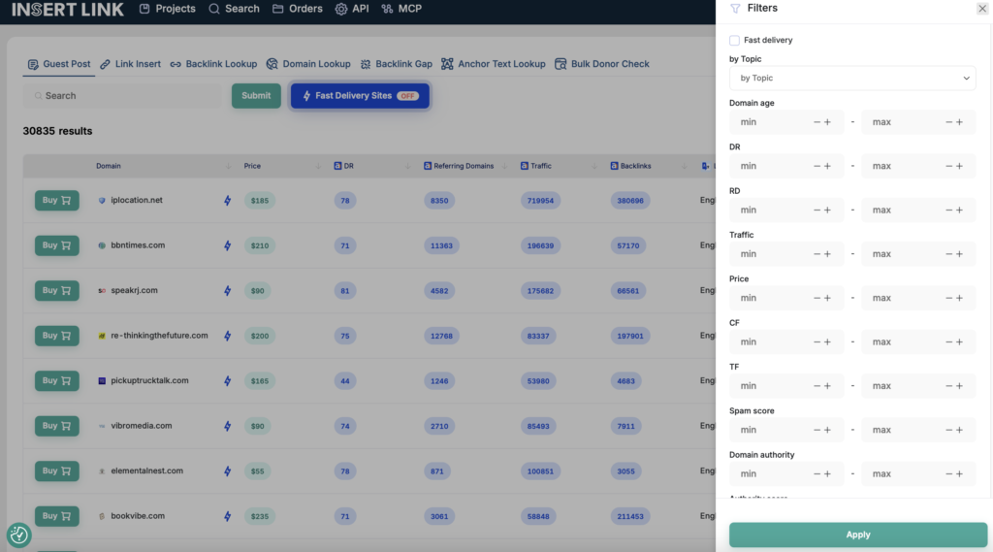Buy guest post on iplocation.net
The image size is (993, 552).
[x=57, y=200]
